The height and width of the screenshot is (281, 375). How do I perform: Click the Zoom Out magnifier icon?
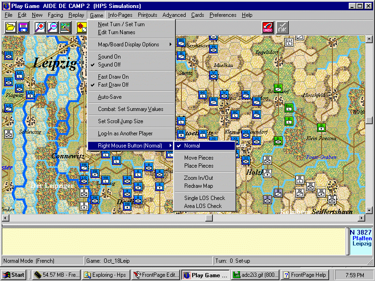(52, 28)
